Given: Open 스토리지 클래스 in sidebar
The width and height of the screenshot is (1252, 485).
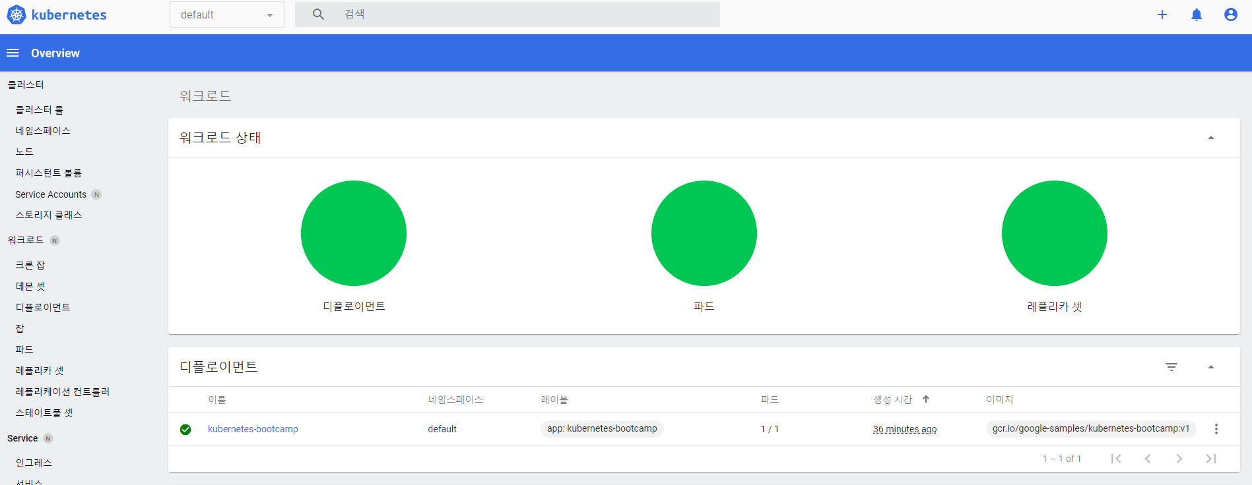Looking at the screenshot, I should pyautogui.click(x=49, y=215).
